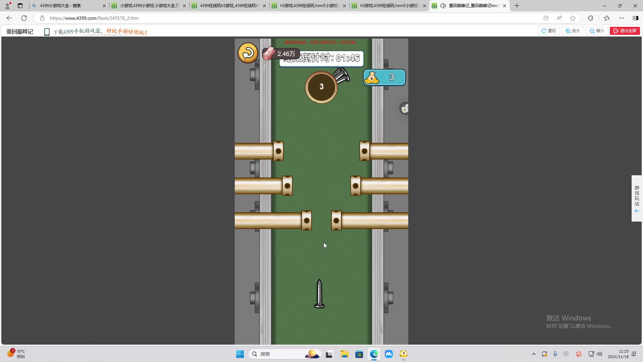Click the yellow spiral restart icon in game
643x362 pixels.
[248, 53]
